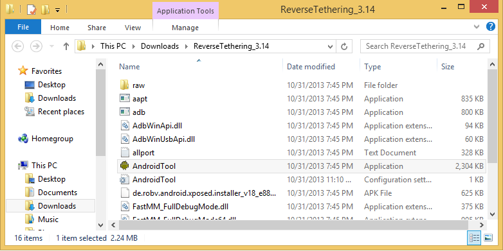Viewport: 503px width, 251px height.
Task: Click the de.robv.android.xposed APK file icon
Action: 125,193
